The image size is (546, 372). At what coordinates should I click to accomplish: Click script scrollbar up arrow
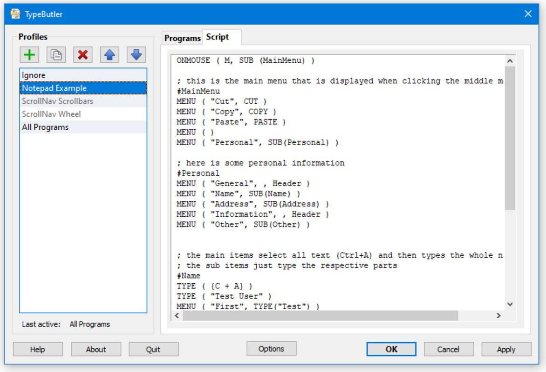pos(510,61)
